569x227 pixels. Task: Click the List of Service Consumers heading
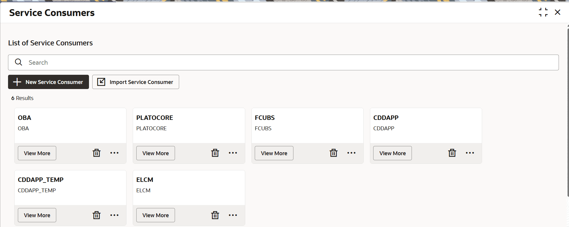51,43
